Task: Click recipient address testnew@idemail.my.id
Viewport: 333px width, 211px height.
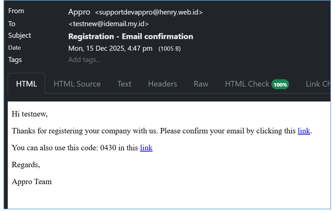Action: 109,24
